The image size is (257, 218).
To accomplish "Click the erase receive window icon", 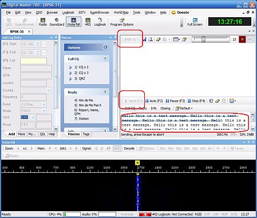I will 158,39.
